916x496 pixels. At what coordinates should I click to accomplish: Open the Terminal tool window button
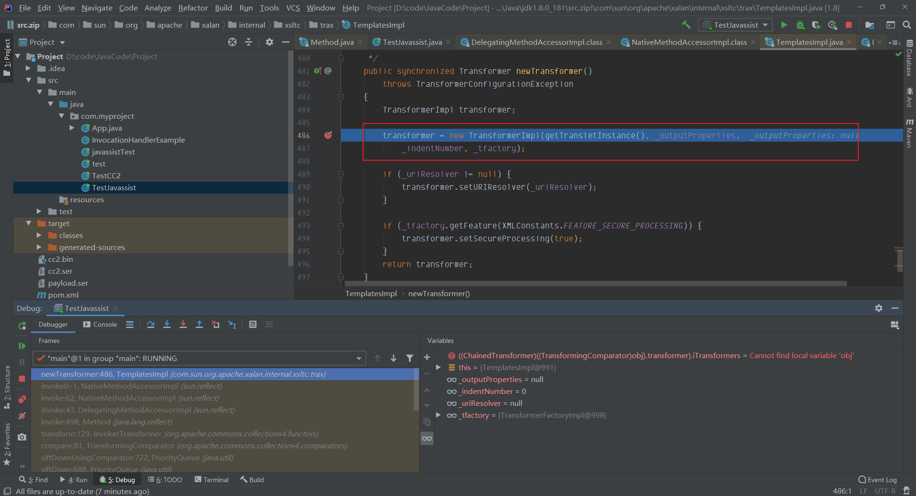pos(211,480)
